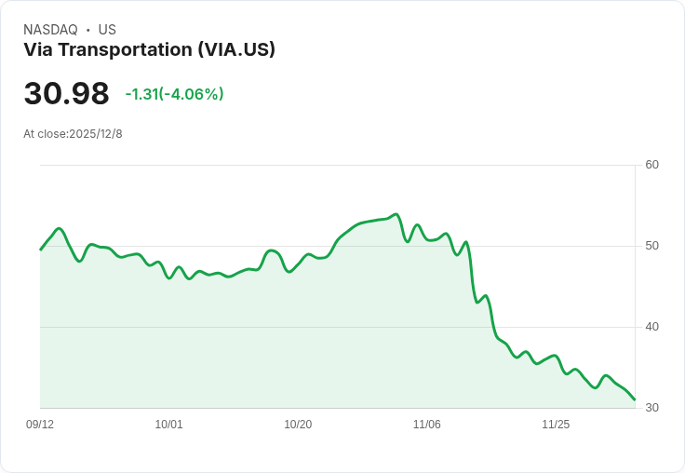Click the Via Transportation (VIA.US) title

click(x=150, y=50)
